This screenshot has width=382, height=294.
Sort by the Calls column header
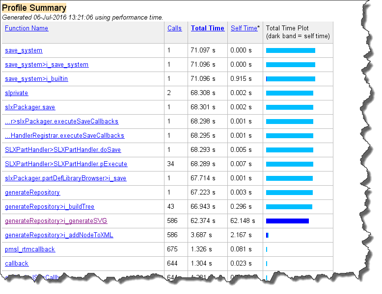pyautogui.click(x=174, y=28)
